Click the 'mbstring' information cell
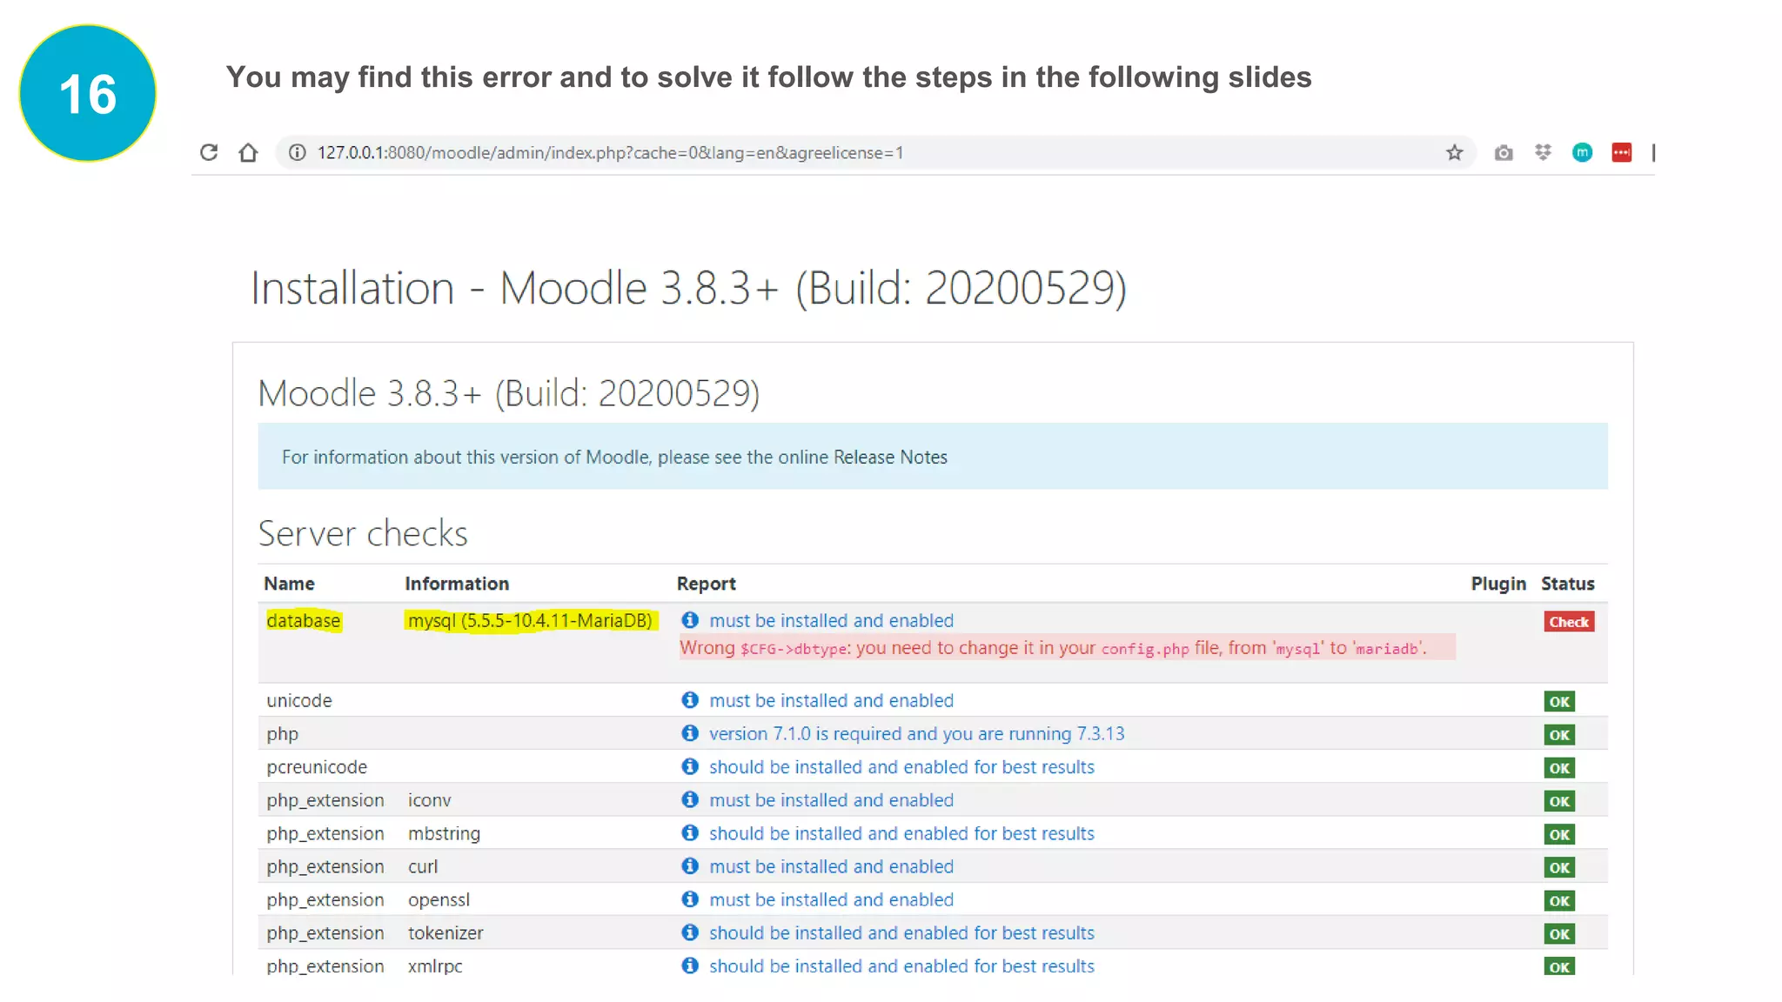1782x1002 pixels. [444, 833]
